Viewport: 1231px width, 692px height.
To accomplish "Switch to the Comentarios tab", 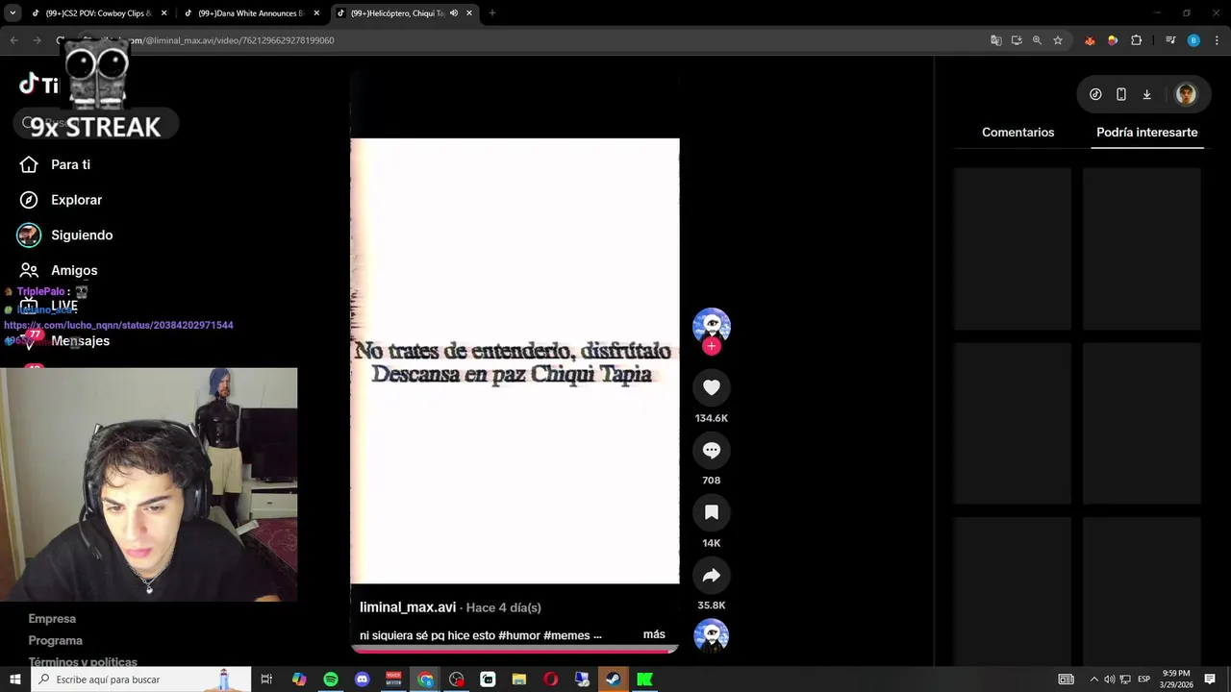I will pyautogui.click(x=1017, y=133).
